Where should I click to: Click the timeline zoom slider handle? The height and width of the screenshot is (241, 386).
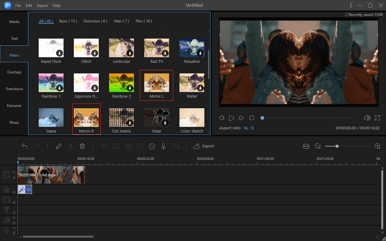click(337, 146)
